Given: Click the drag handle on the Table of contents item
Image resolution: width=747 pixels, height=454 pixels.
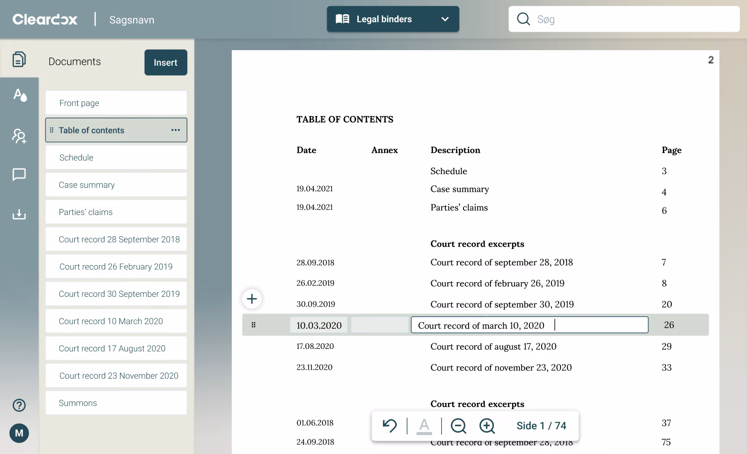Looking at the screenshot, I should pyautogui.click(x=52, y=130).
